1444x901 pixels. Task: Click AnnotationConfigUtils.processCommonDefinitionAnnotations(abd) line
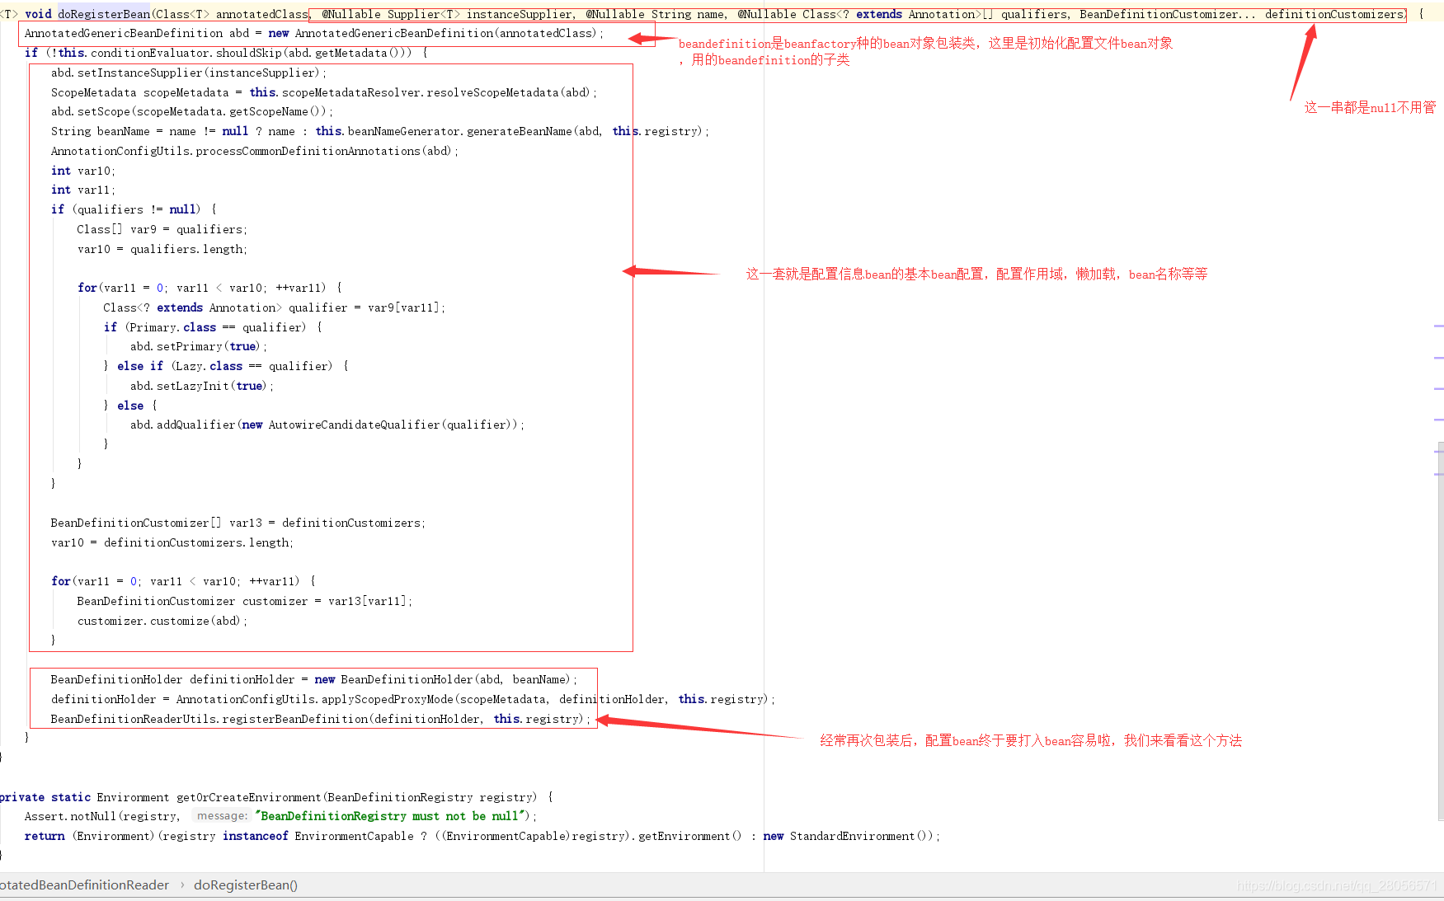[x=255, y=151]
